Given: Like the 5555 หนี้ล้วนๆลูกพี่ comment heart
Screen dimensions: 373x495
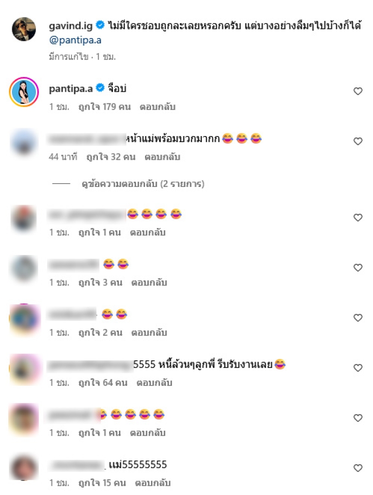Looking at the screenshot, I should pos(358,368).
